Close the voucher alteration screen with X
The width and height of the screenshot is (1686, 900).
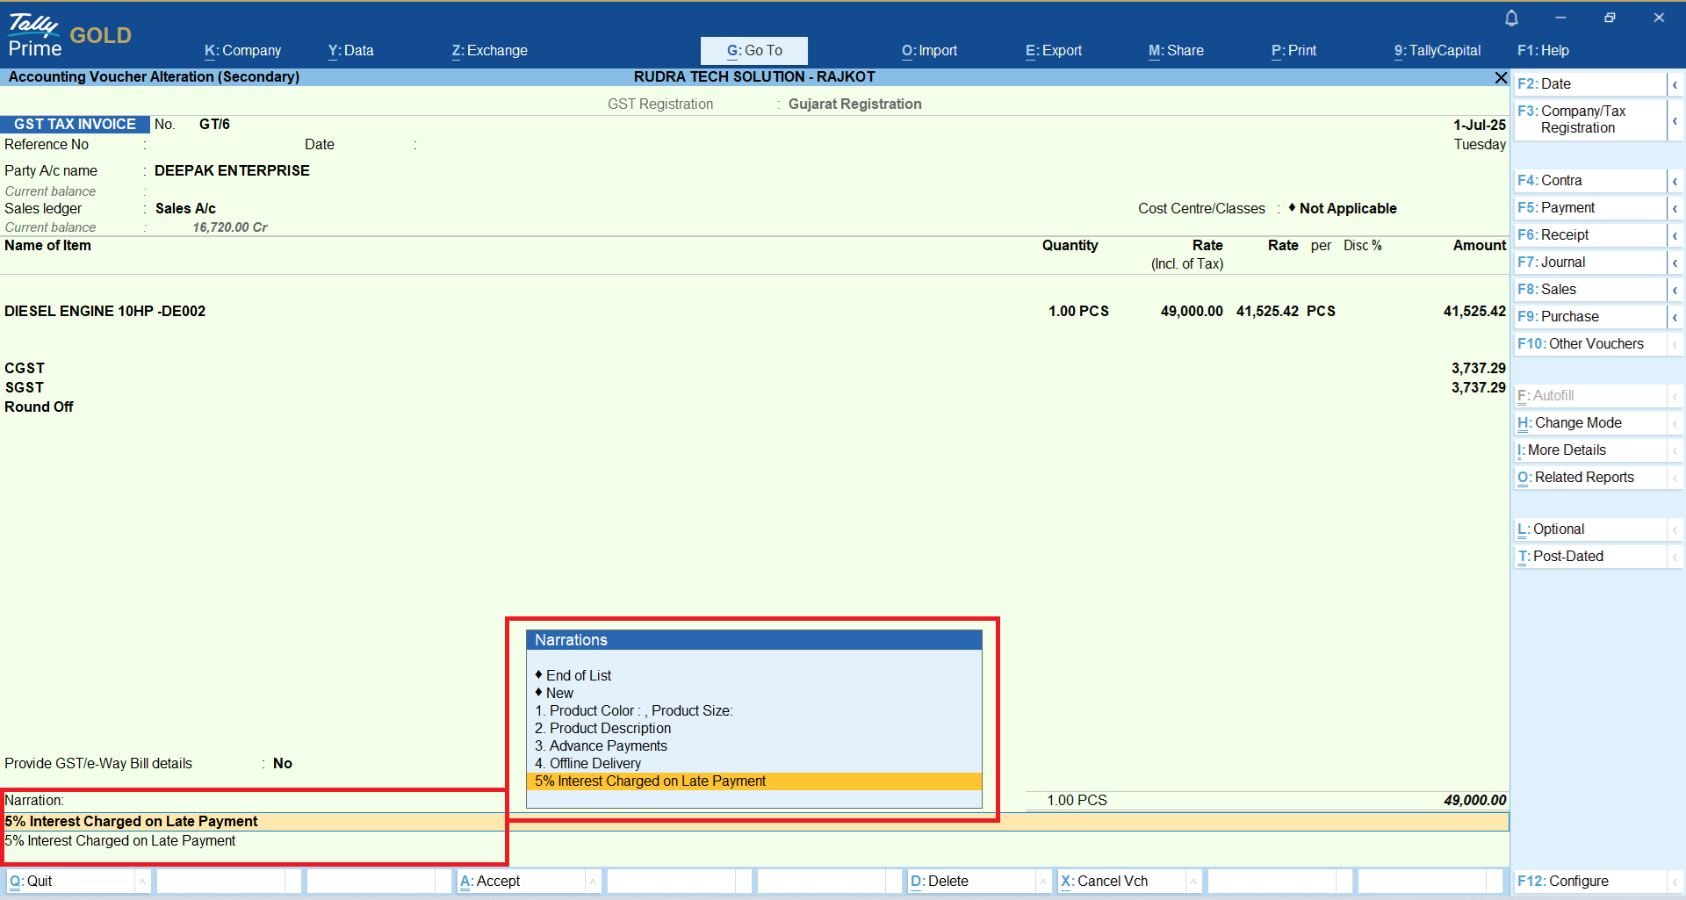pos(1501,78)
